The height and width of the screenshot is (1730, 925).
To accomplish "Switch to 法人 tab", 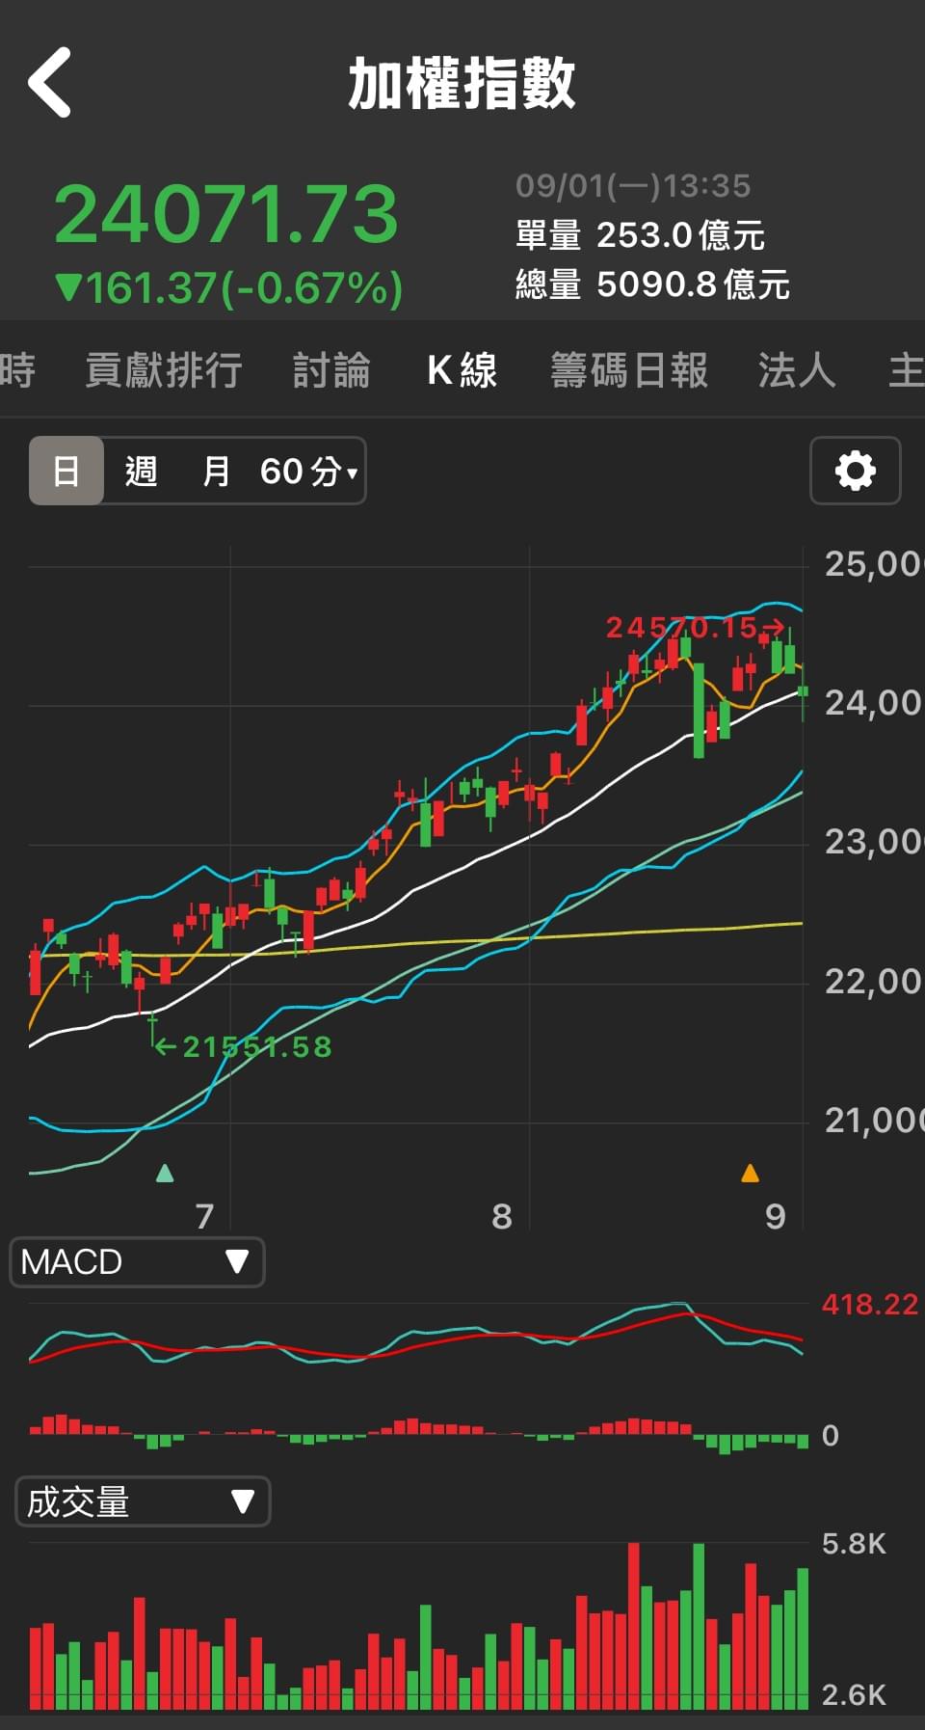I will [x=797, y=370].
